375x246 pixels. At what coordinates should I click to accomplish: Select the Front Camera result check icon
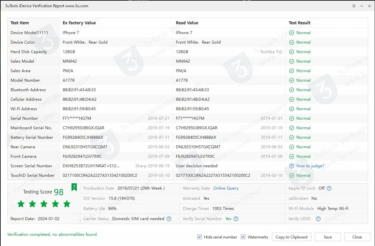(292, 156)
